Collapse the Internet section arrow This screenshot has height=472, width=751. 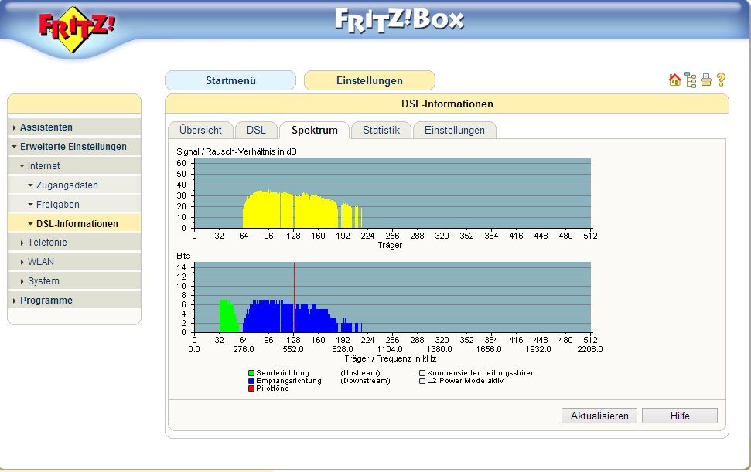[x=22, y=166]
